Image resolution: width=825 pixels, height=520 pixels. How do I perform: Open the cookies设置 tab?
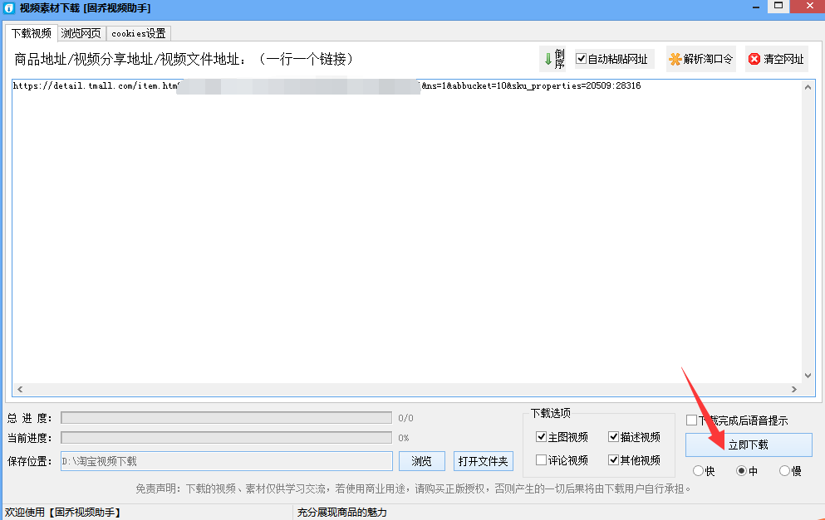click(x=137, y=33)
